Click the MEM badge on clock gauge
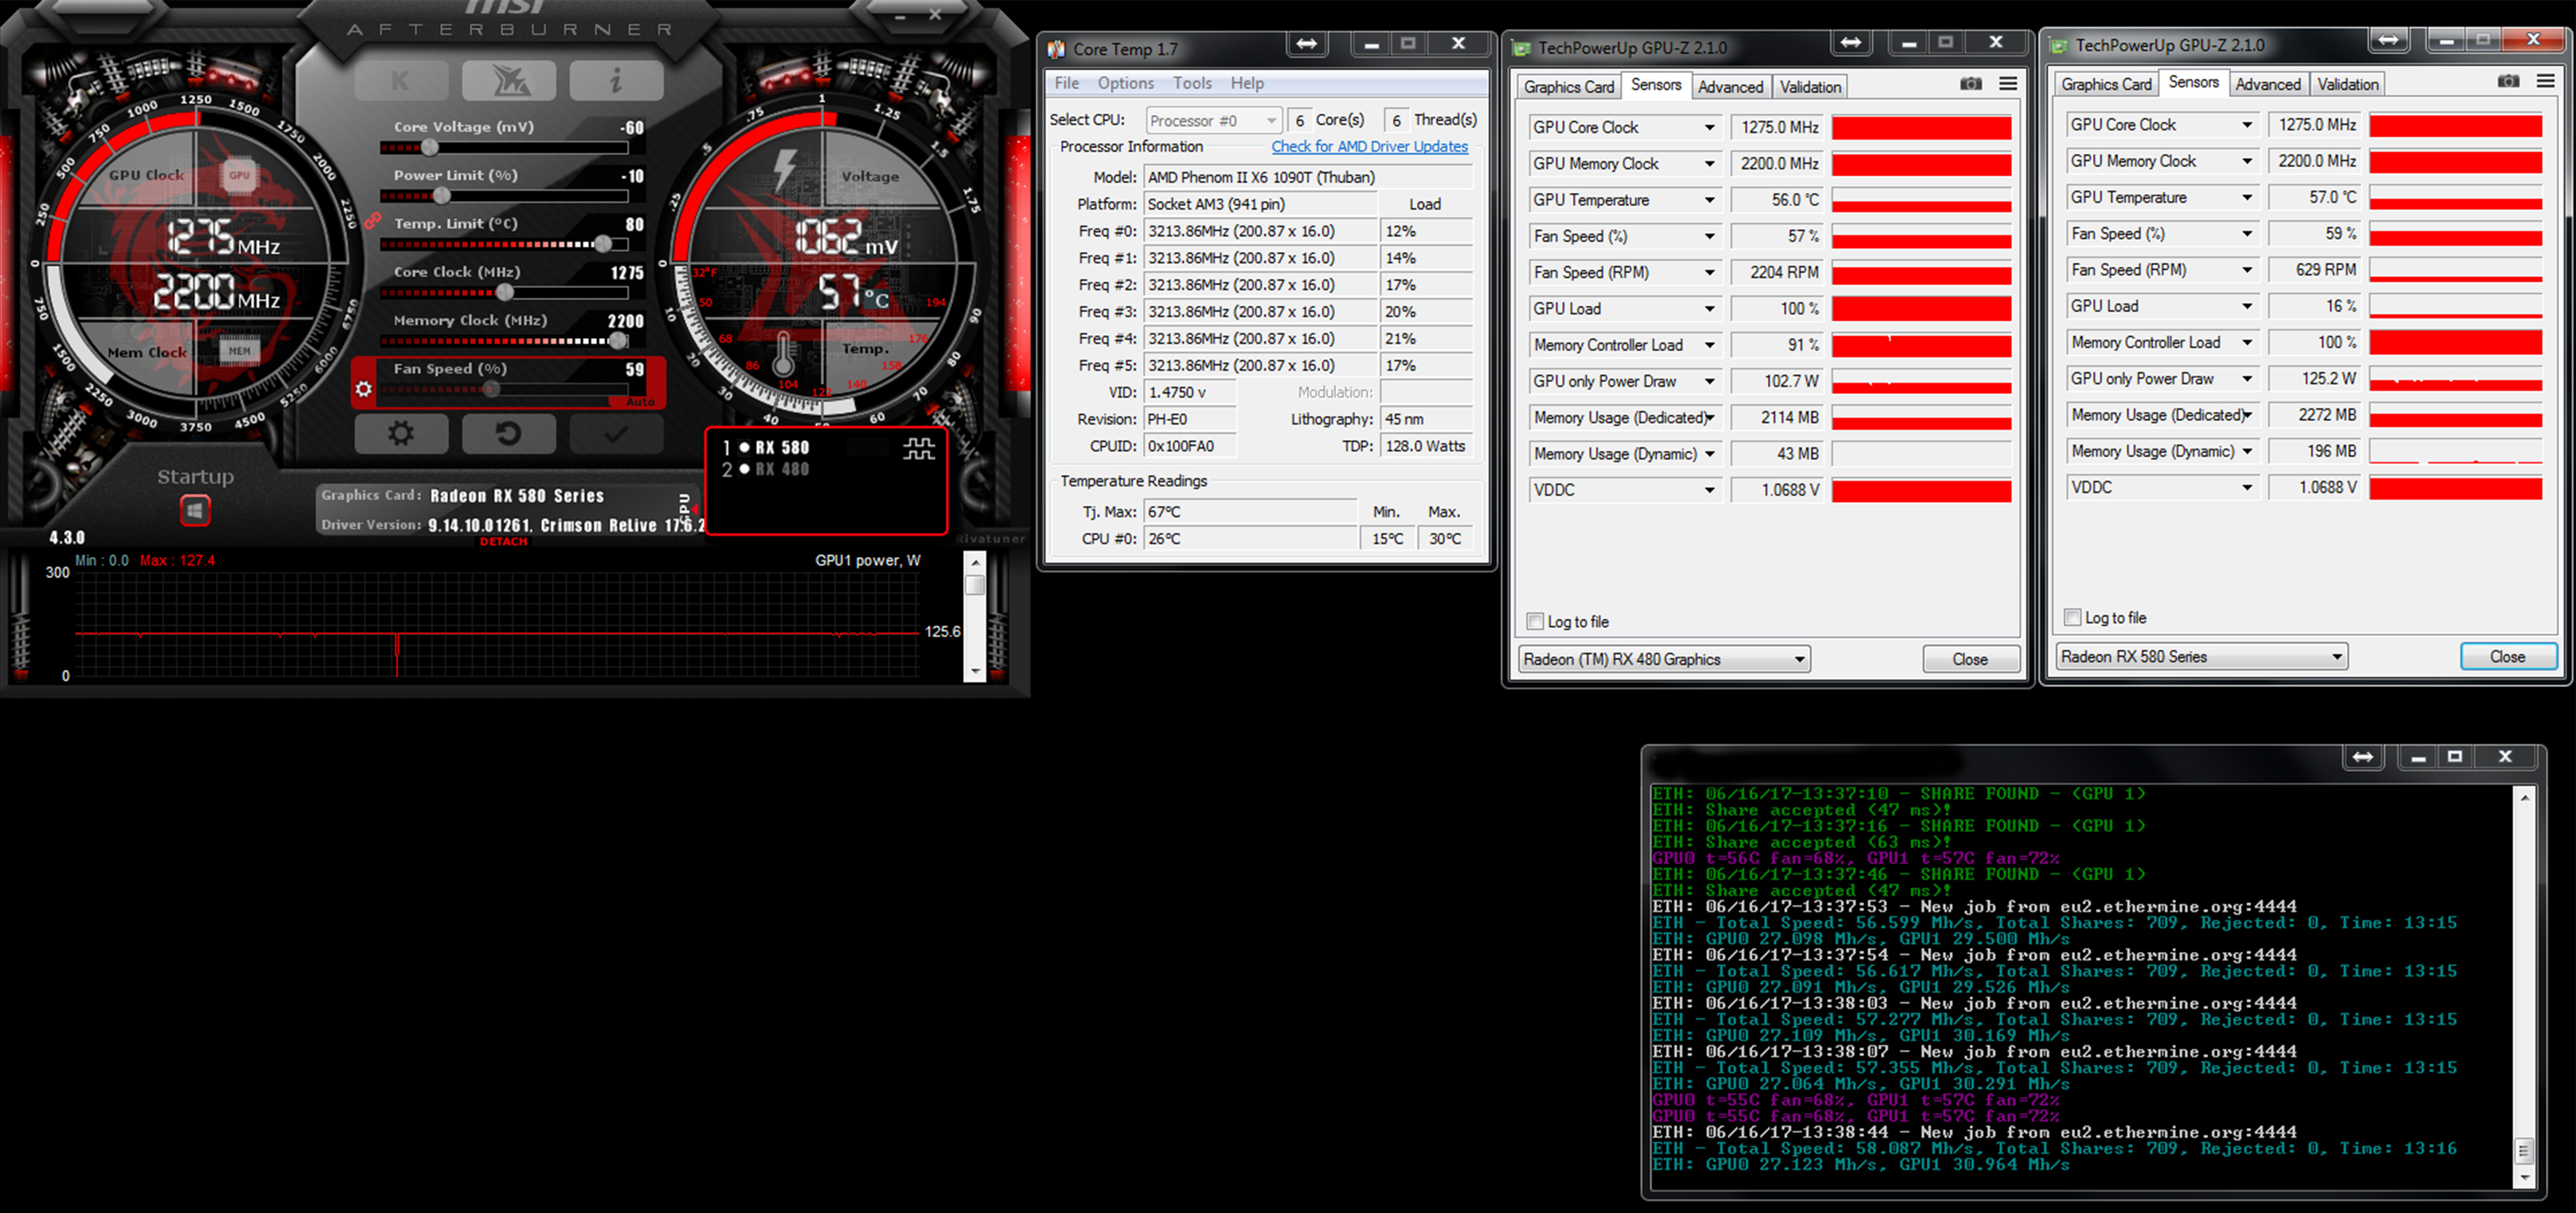Screen dimensions: 2576x1213 239,351
